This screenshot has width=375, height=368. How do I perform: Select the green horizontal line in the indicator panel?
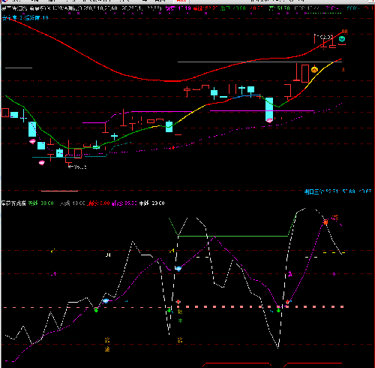pos(232,236)
